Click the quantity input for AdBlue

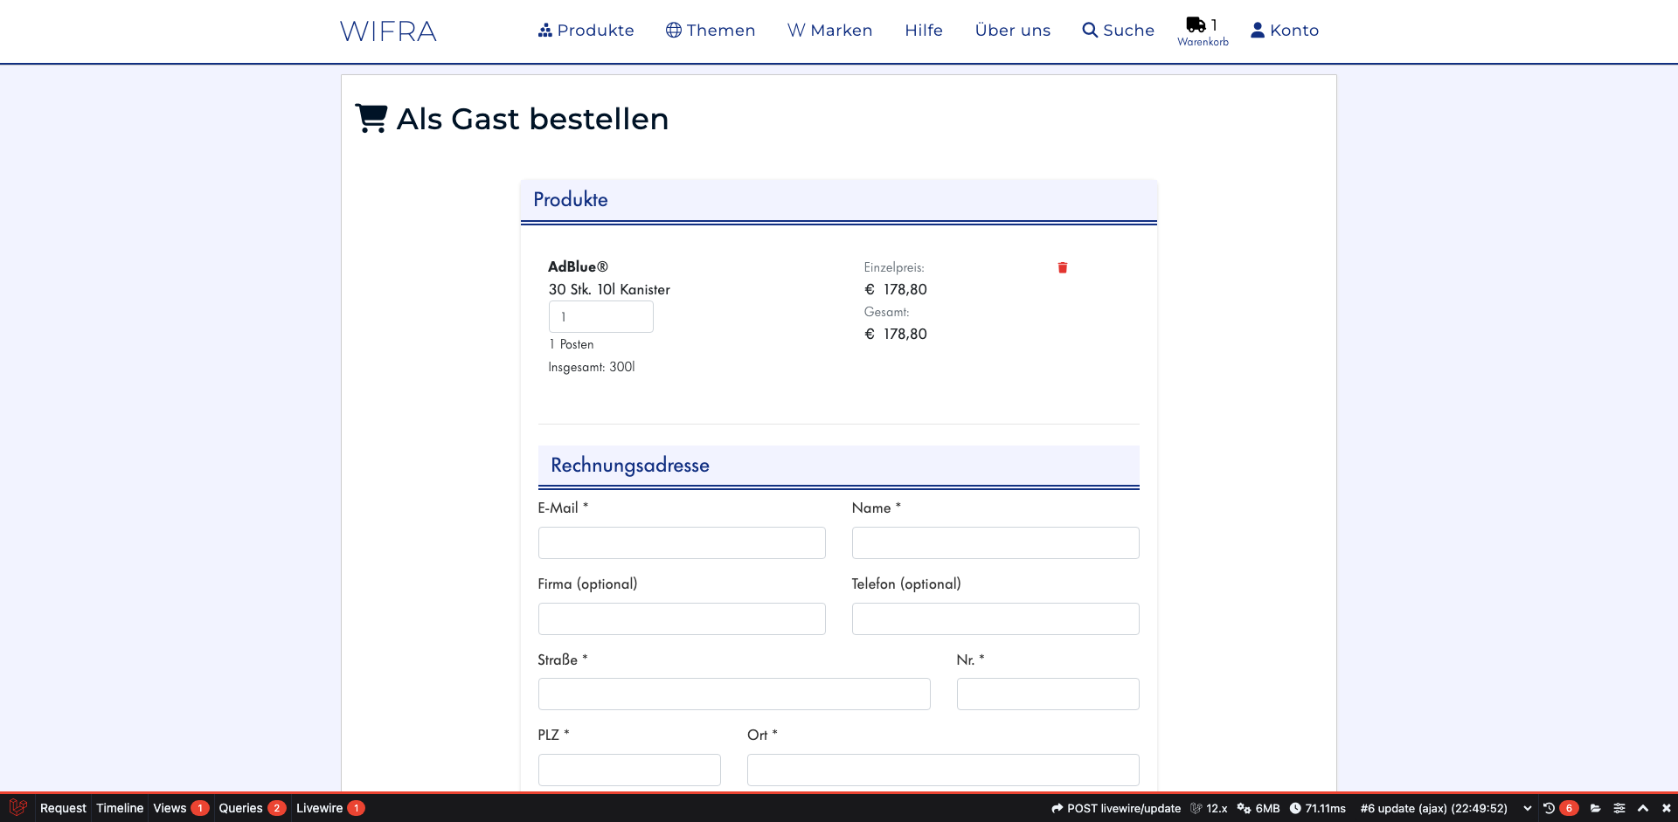coord(600,316)
